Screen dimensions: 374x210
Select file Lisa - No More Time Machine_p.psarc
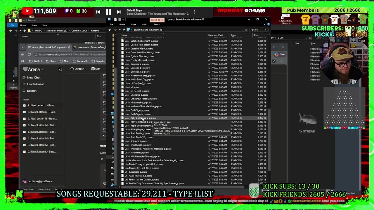click(x=143, y=106)
